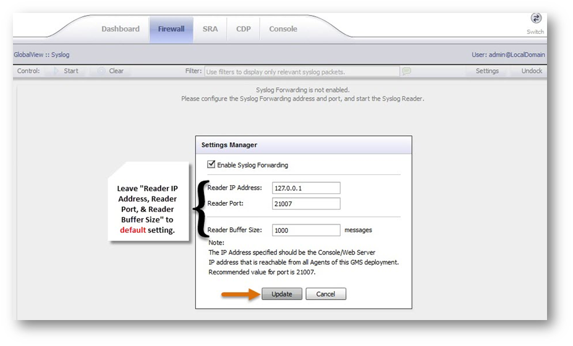573x346 pixels.
Task: Click the Reader Buffer Size field
Action: point(306,230)
